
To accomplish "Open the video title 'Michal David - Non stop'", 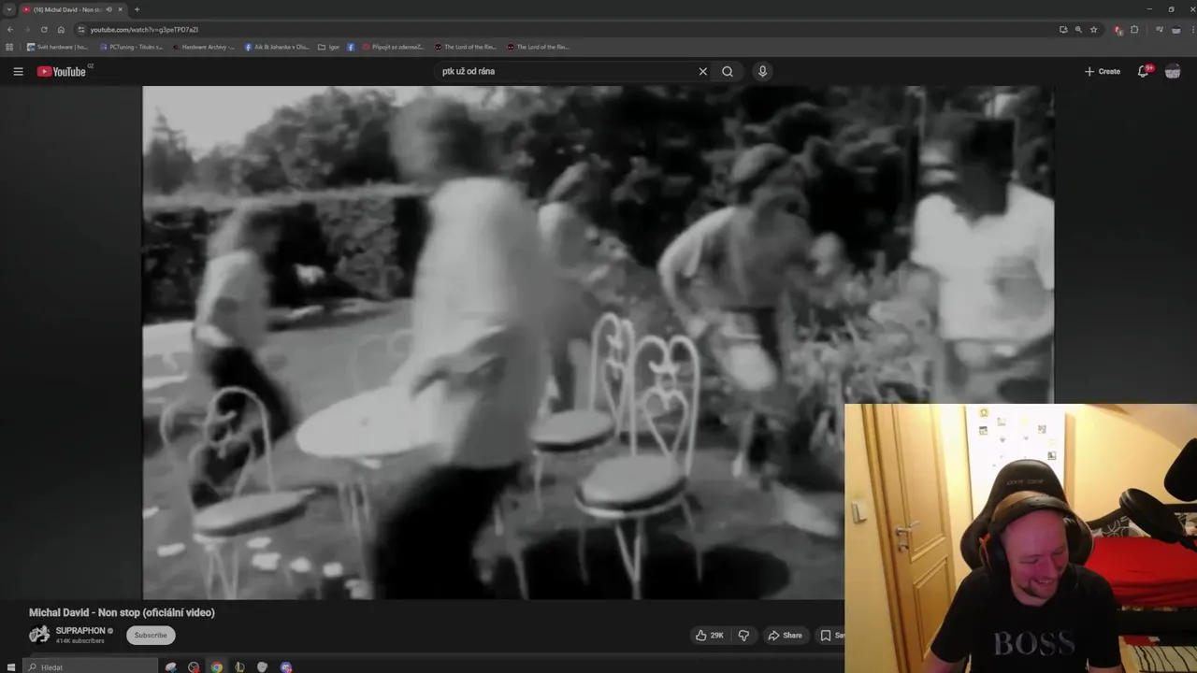I will (122, 612).
